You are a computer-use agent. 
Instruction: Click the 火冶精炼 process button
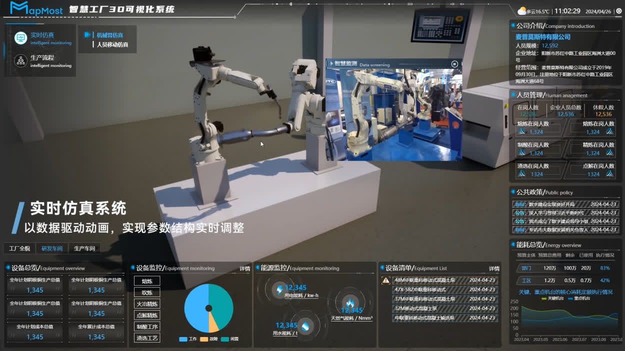(147, 304)
